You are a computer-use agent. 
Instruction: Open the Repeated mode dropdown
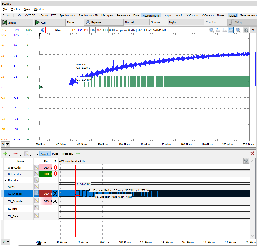point(103,22)
